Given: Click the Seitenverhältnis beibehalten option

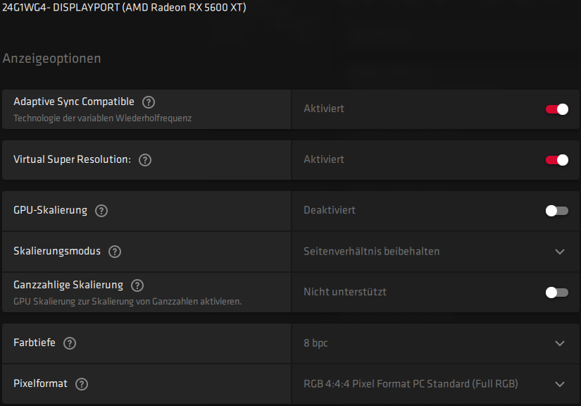Looking at the screenshot, I should 372,252.
